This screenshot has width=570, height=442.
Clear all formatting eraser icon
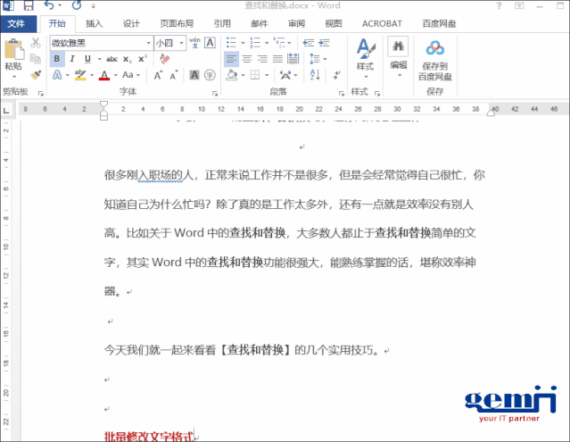coord(164,59)
